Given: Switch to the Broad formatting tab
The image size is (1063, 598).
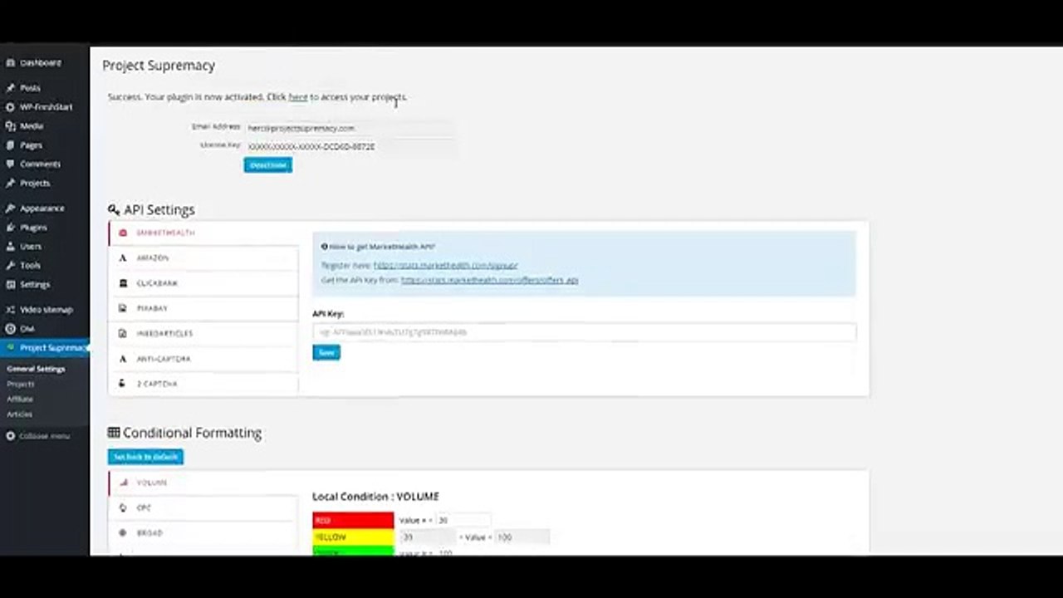Looking at the screenshot, I should click(x=203, y=532).
